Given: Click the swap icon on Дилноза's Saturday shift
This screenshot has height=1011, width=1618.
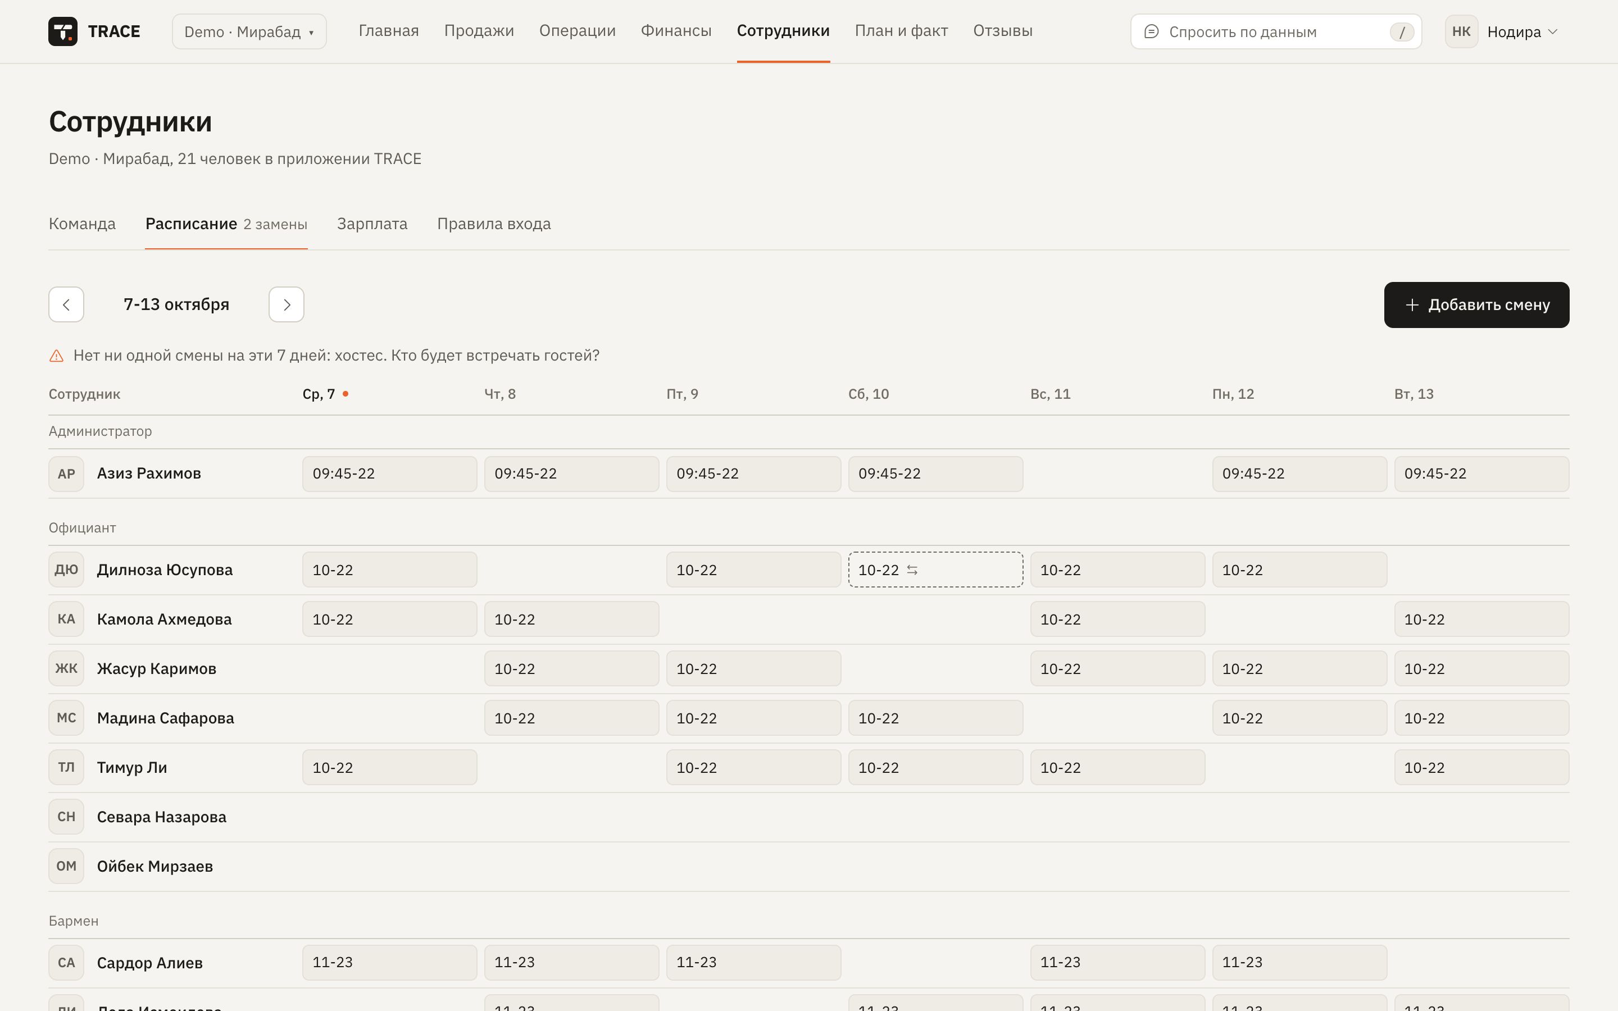Looking at the screenshot, I should tap(912, 570).
